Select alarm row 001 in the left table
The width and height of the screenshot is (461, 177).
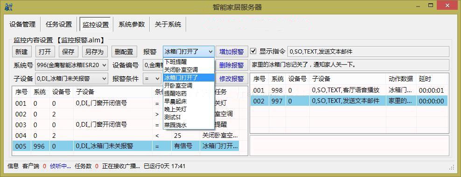(x=126, y=103)
